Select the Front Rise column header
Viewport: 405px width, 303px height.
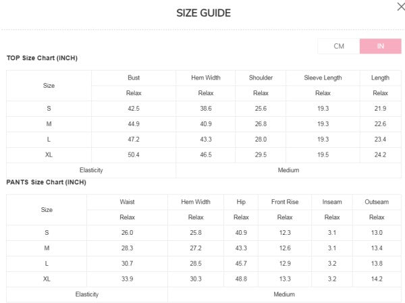tap(285, 202)
